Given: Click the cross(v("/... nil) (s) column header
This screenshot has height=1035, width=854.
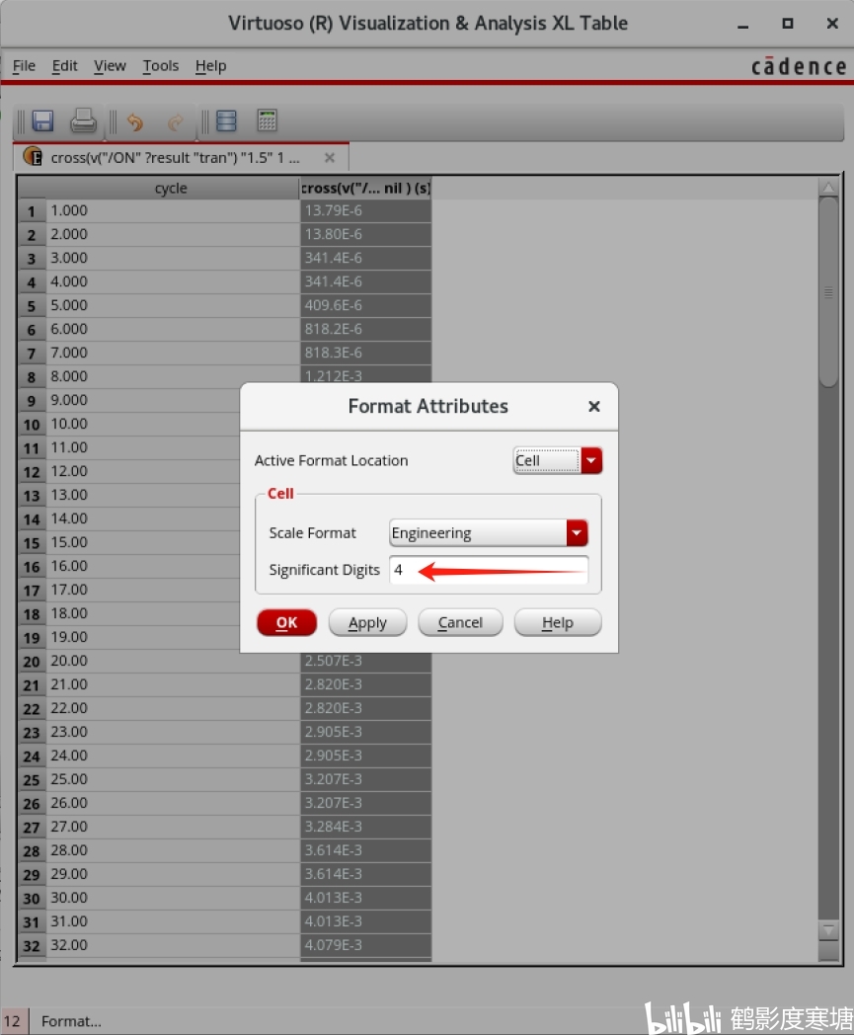Looking at the screenshot, I should (365, 188).
